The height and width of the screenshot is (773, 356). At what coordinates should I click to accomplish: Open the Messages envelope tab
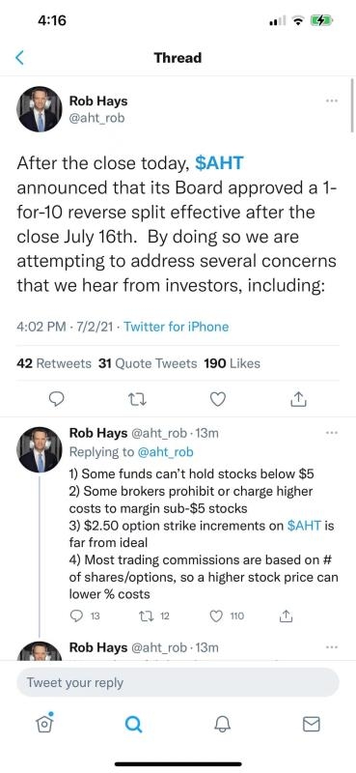tap(311, 724)
